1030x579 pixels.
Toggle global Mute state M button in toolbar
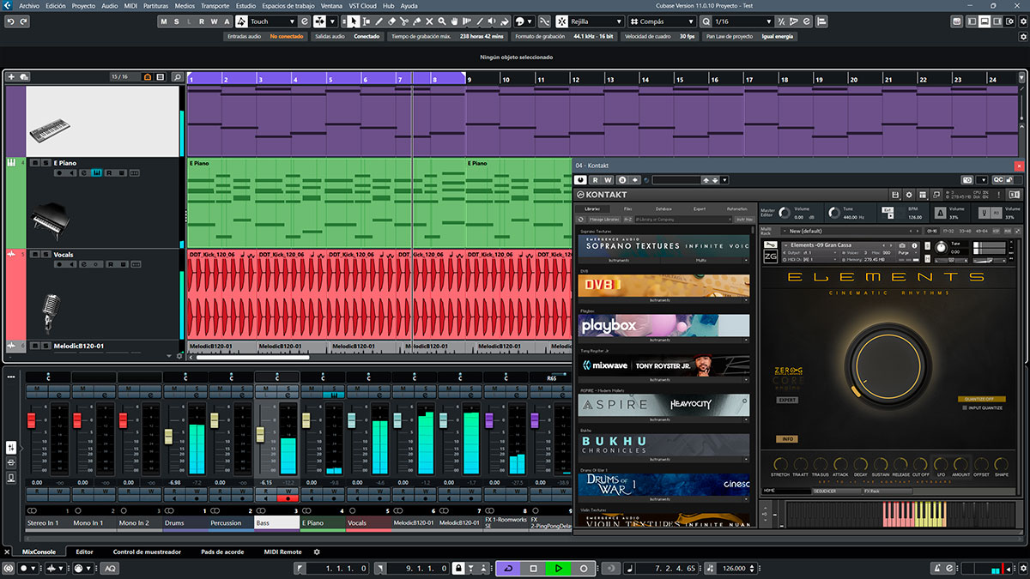[164, 21]
